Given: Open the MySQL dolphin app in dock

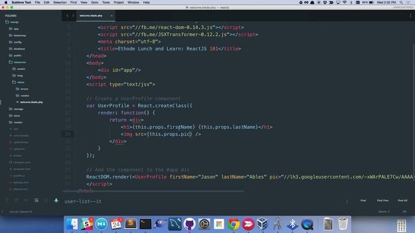Looking at the screenshot, I should tap(174, 224).
